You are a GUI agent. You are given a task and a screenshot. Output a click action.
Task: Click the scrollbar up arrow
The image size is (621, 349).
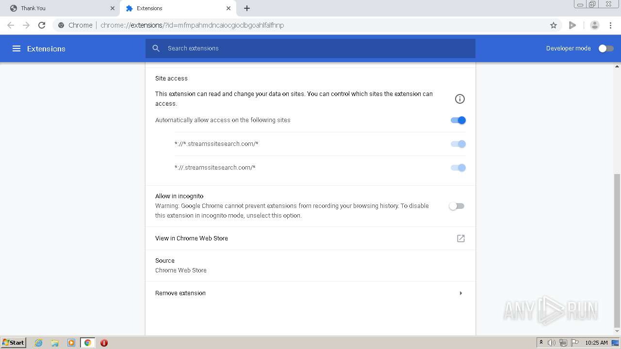point(617,66)
